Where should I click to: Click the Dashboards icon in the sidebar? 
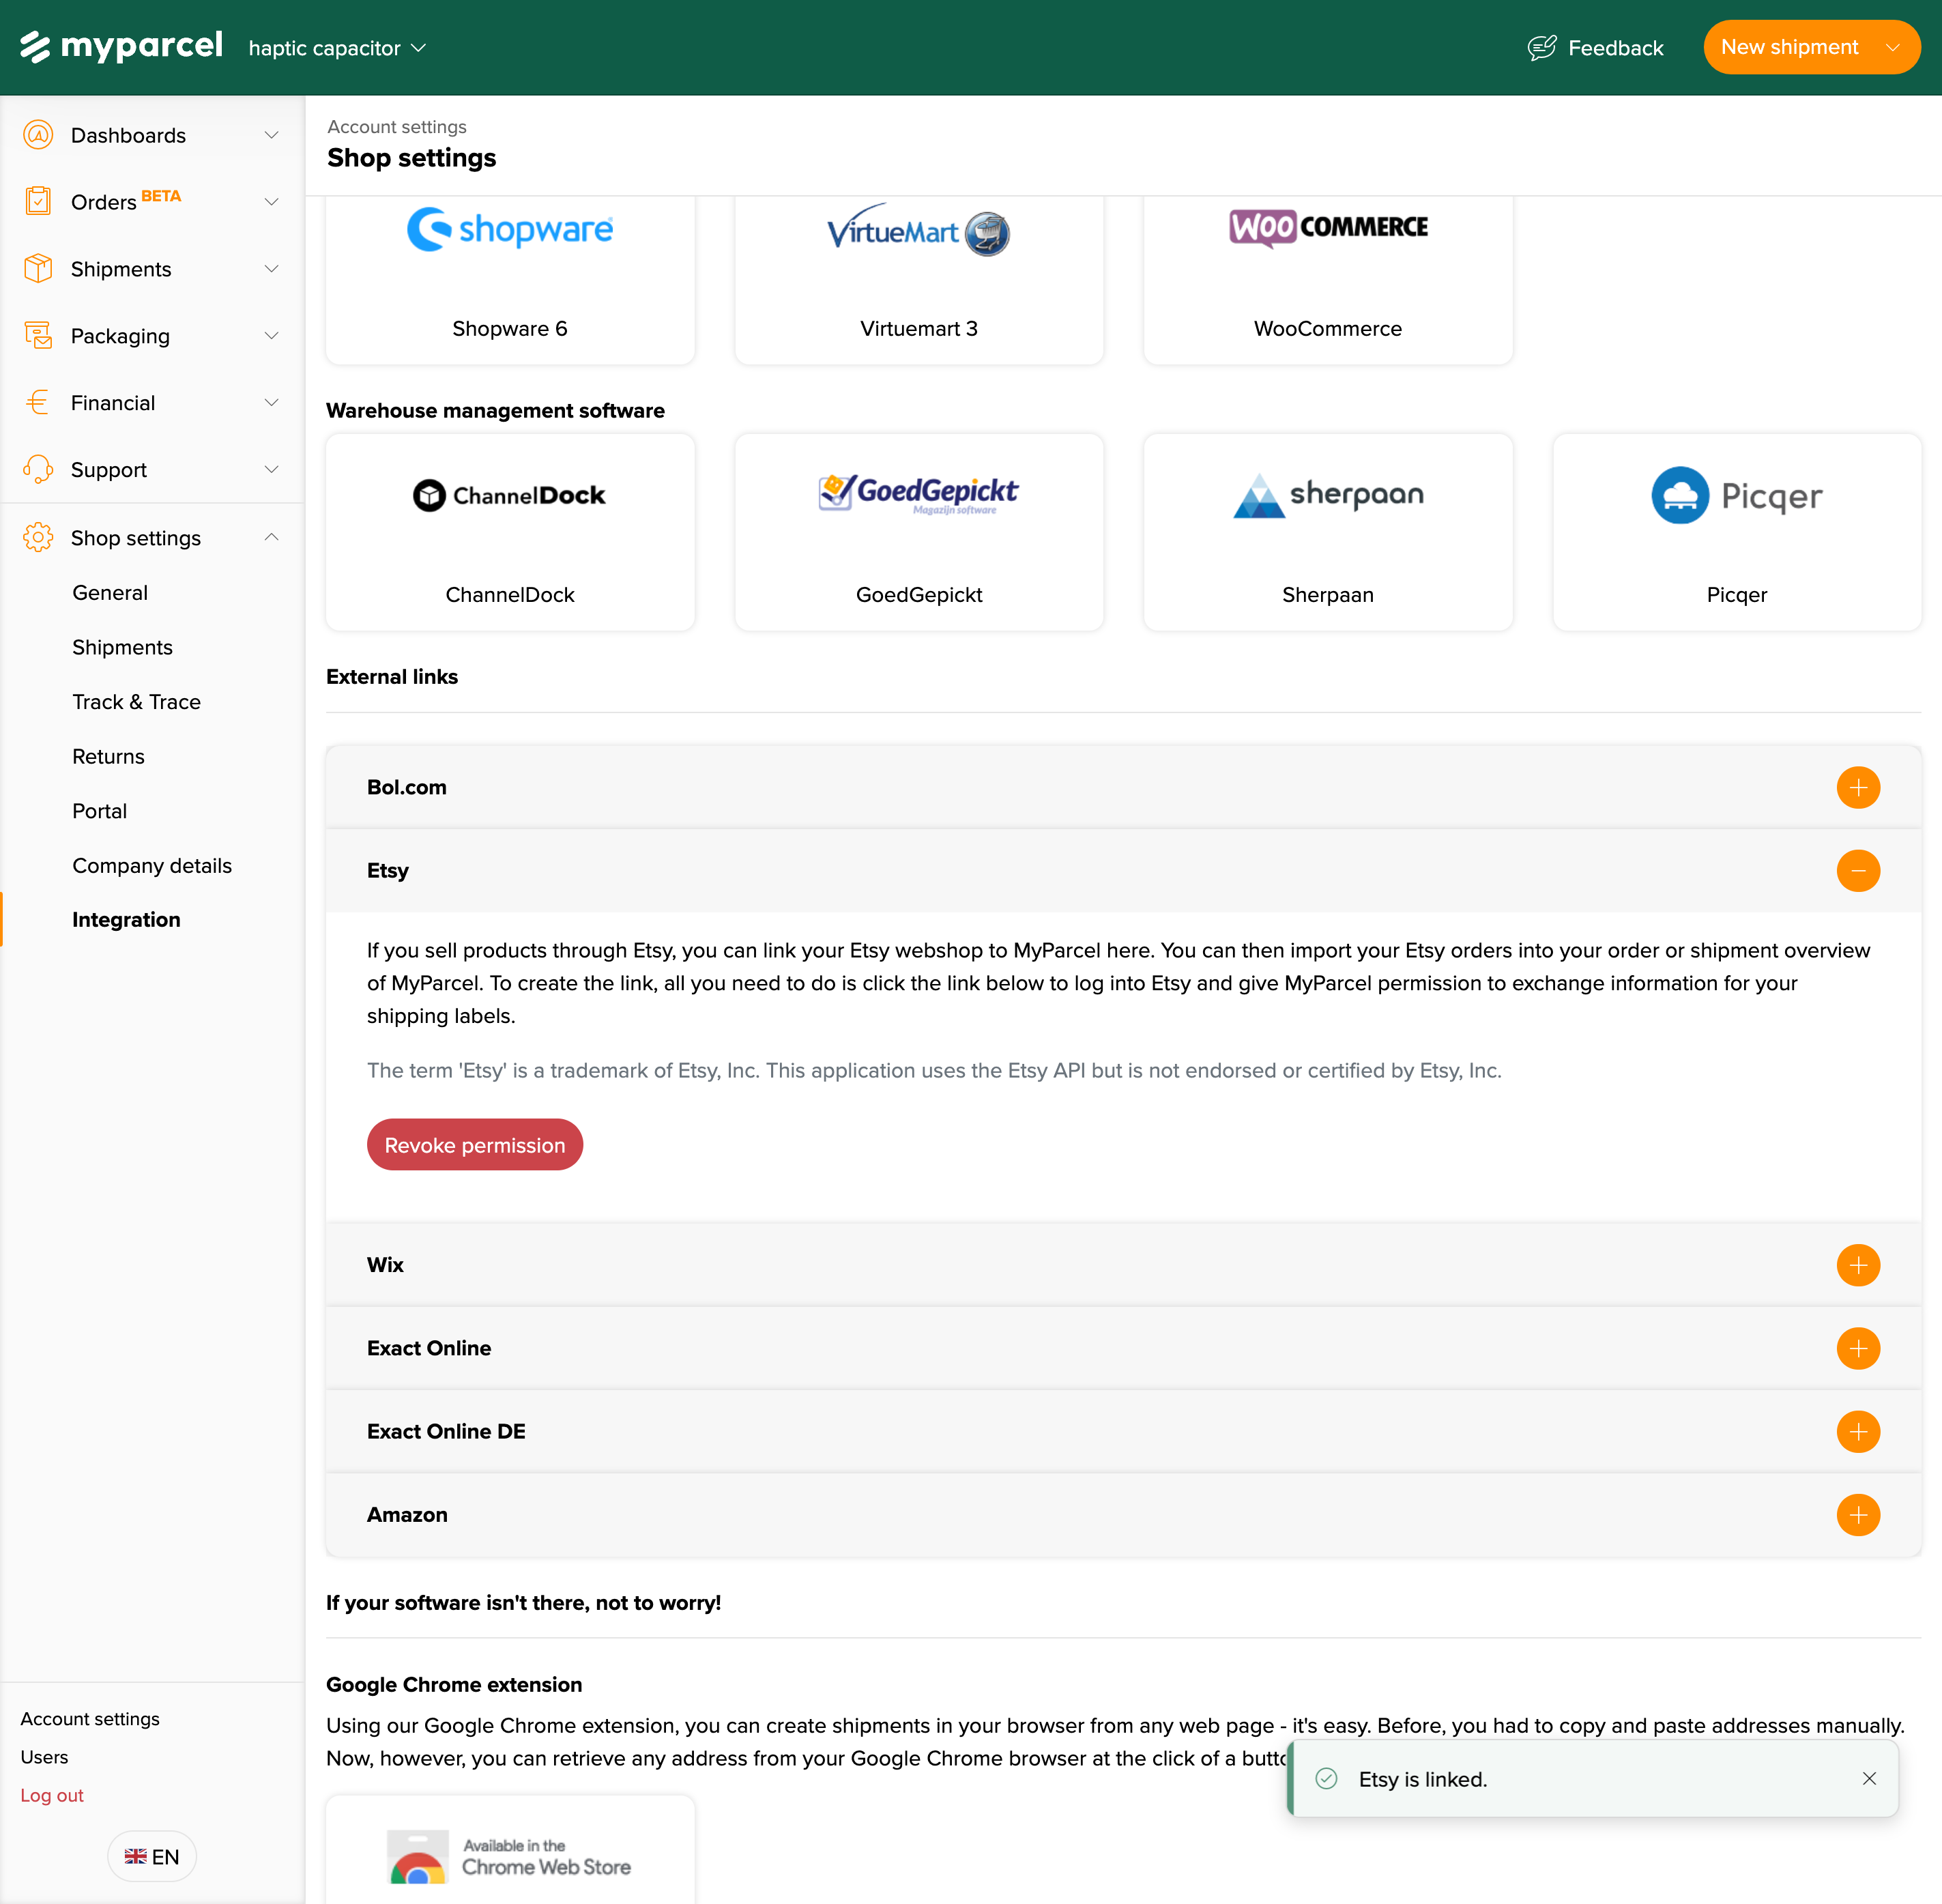point(38,134)
